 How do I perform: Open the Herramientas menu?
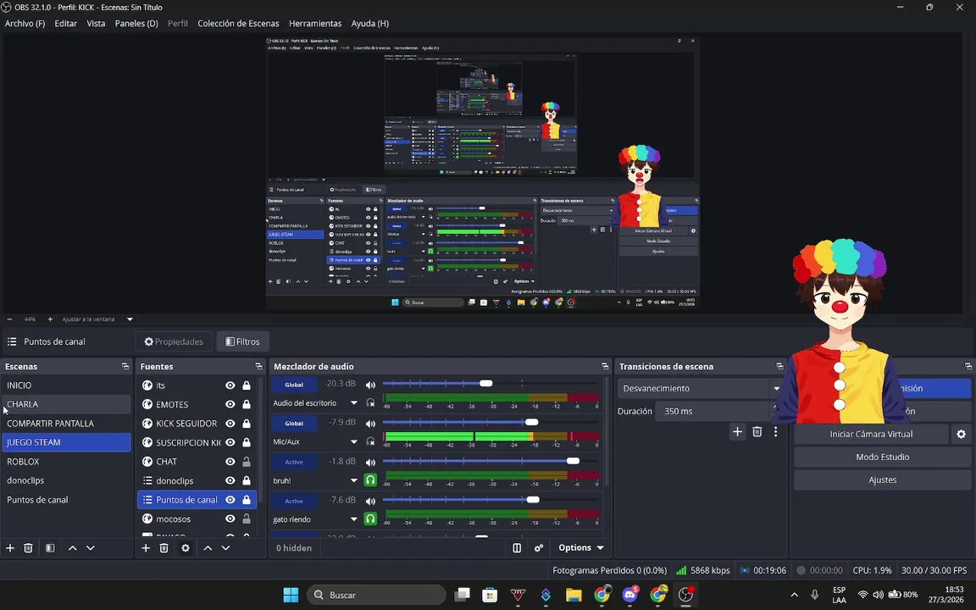pyautogui.click(x=315, y=23)
